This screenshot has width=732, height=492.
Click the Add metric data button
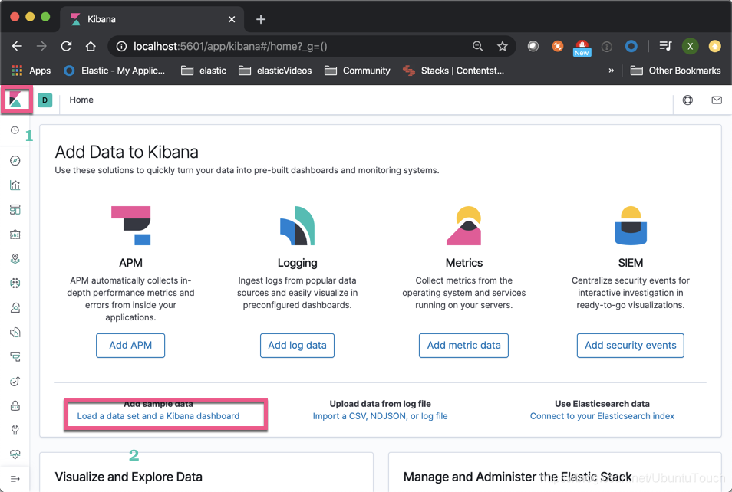coord(463,346)
